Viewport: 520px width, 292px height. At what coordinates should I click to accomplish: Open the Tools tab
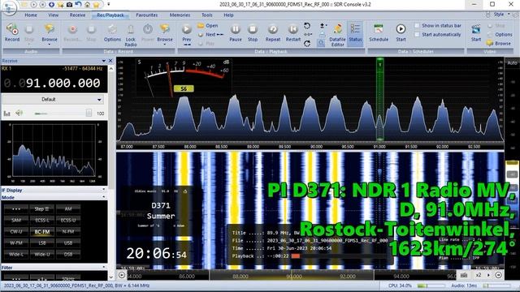[207, 15]
